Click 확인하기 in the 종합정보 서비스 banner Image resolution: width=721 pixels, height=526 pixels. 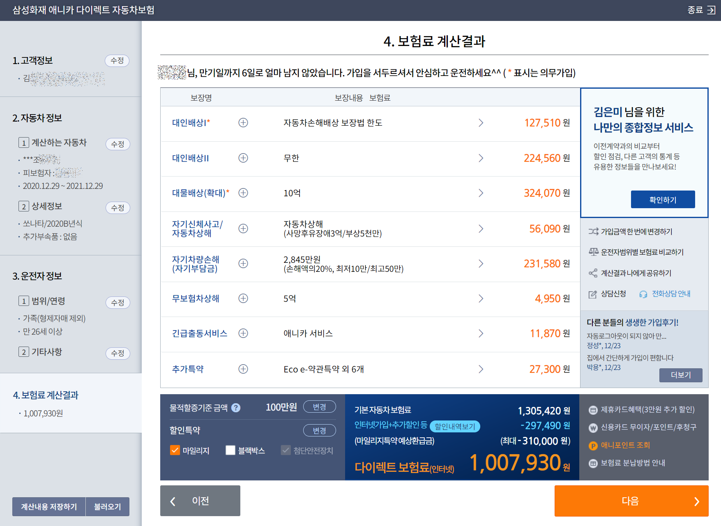pos(663,200)
